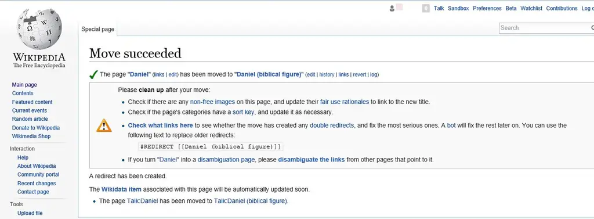Open the non-free images link
This screenshot has height=219, width=594.
pos(212,102)
